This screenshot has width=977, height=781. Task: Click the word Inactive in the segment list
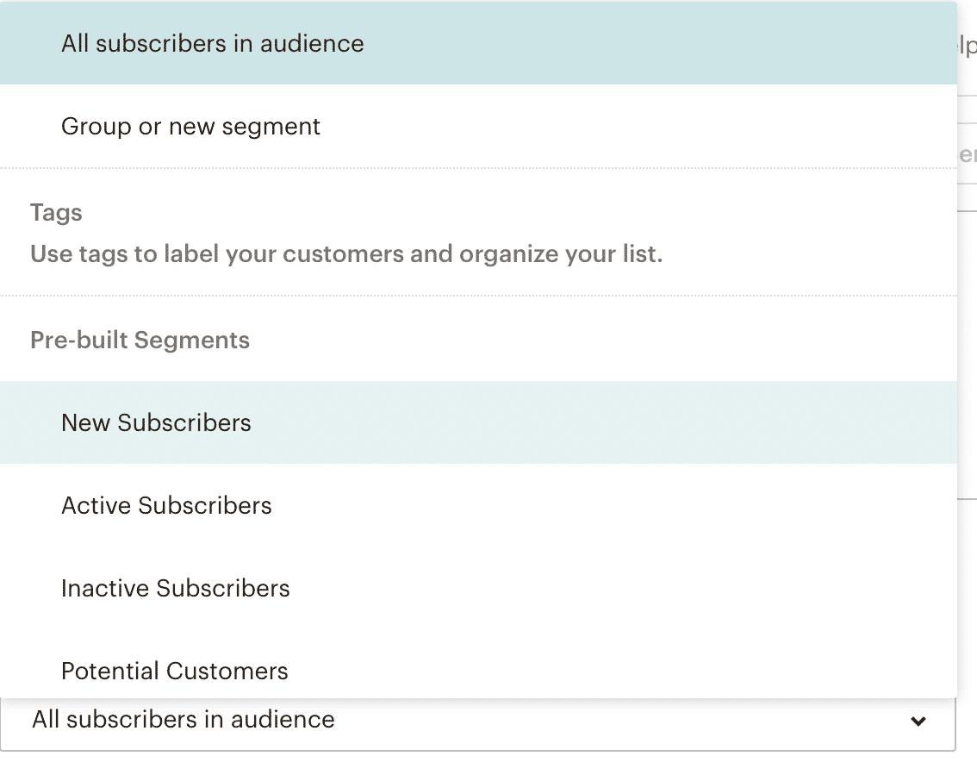(105, 589)
